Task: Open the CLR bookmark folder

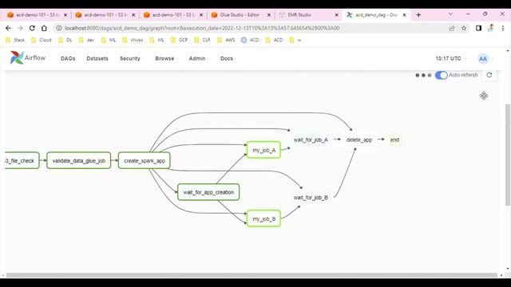Action: pyautogui.click(x=202, y=40)
